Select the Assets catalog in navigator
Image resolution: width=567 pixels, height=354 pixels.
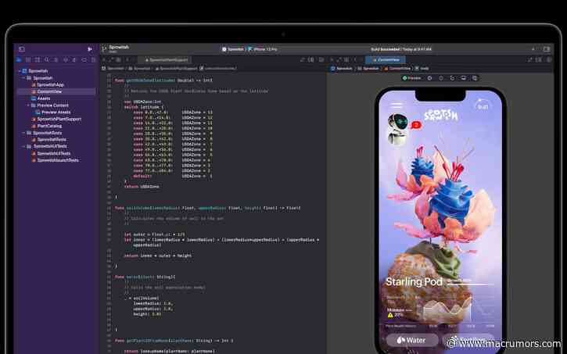[x=41, y=98]
